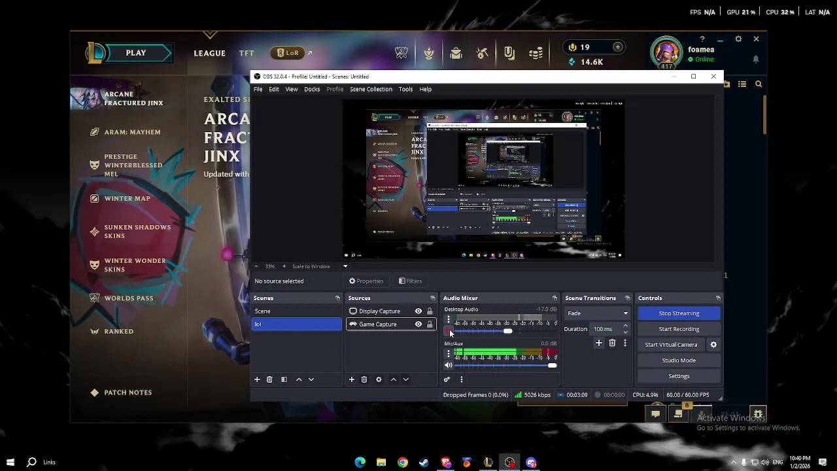This screenshot has height=471, width=837.
Task: Pop out Audio Mixer dock panel
Action: point(555,298)
